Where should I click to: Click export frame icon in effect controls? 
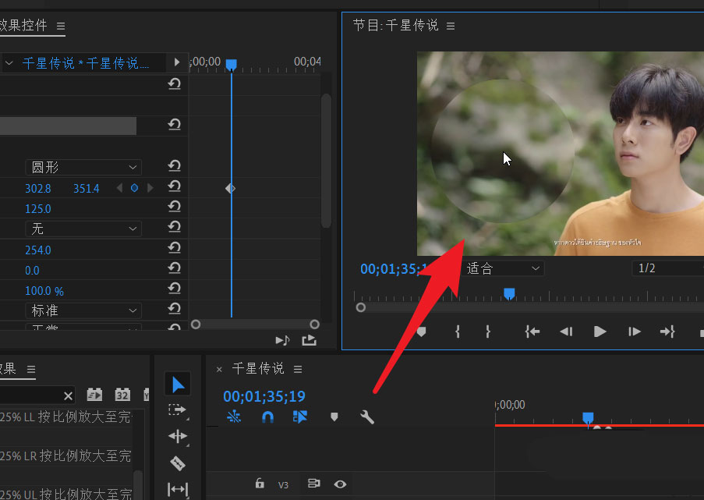click(x=309, y=340)
